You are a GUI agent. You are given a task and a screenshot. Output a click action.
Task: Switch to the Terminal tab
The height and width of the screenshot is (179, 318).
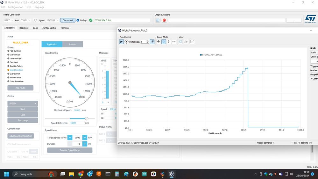point(65,28)
